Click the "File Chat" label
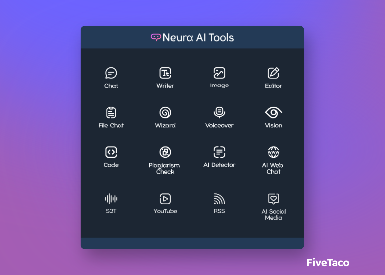Image resolution: width=385 pixels, height=275 pixels. 111,125
